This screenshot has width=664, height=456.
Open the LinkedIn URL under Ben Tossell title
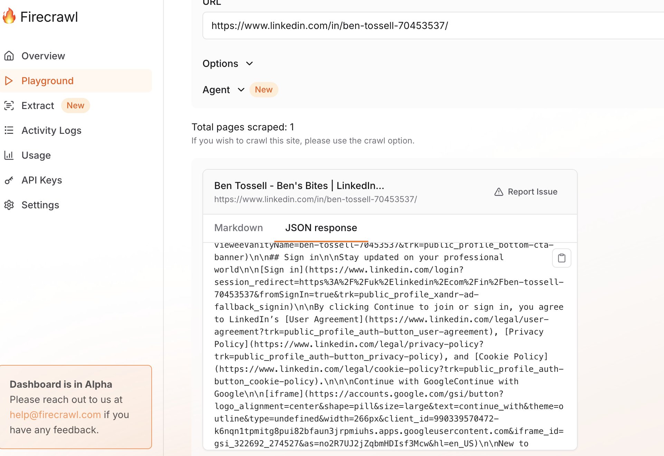[x=315, y=199]
